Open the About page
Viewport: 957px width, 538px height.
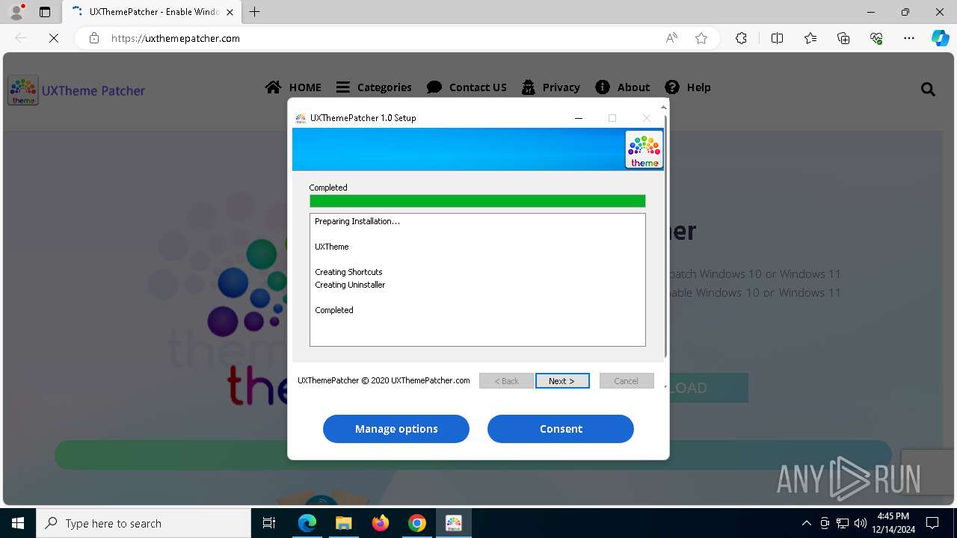622,87
